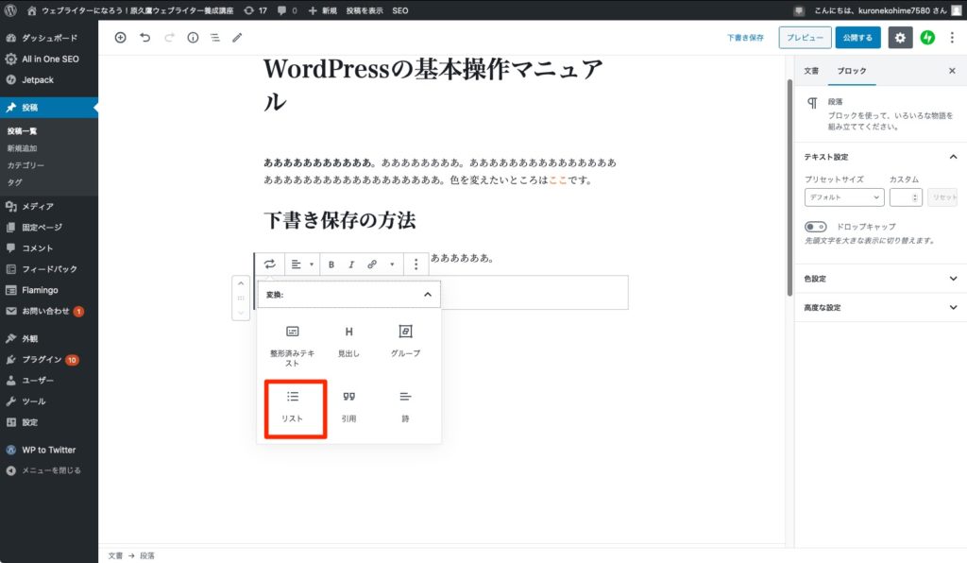The width and height of the screenshot is (967, 563).
Task: Click the block transform switcher icon
Action: tap(269, 264)
